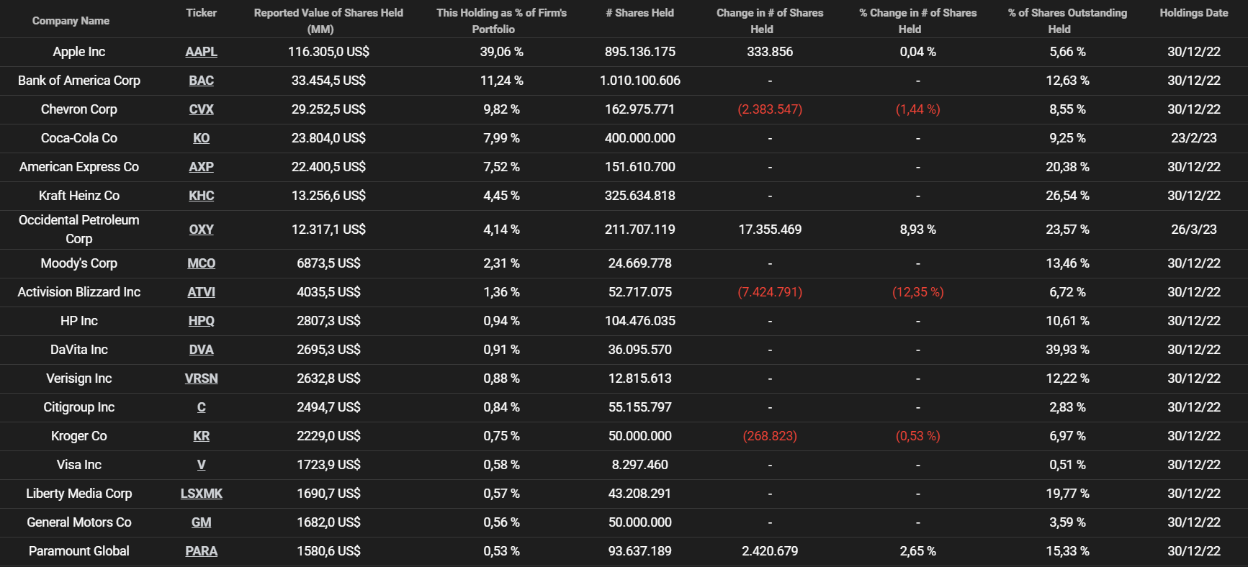The height and width of the screenshot is (567, 1248).
Task: Click the Holding as % of Firm's Portfolio header
Action: coord(501,21)
